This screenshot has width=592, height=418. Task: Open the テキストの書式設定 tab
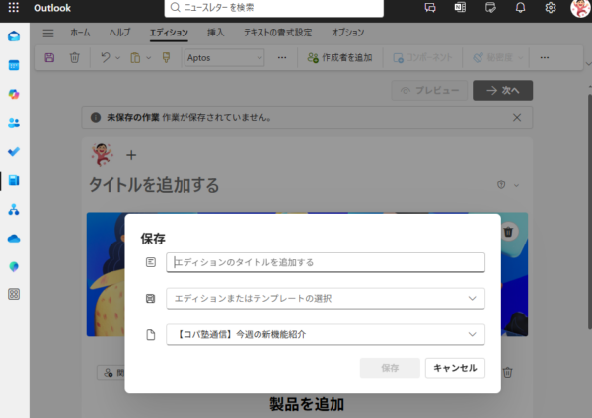pos(277,33)
